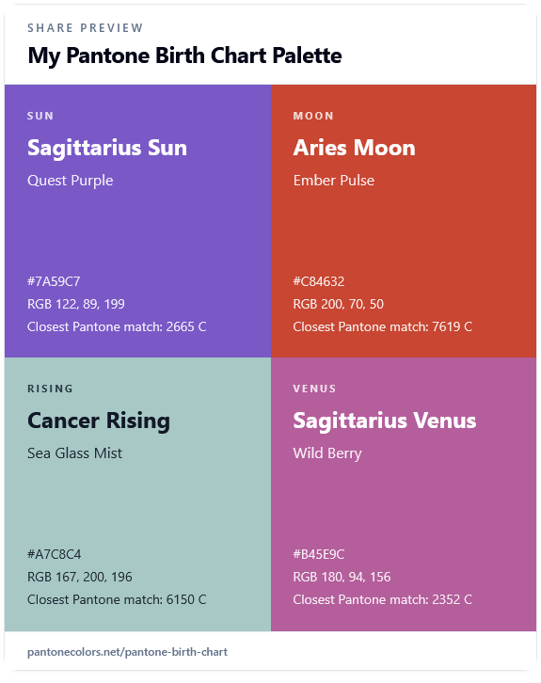The image size is (541, 683).
Task: Click the Aries Moon heading
Action: coord(354,148)
